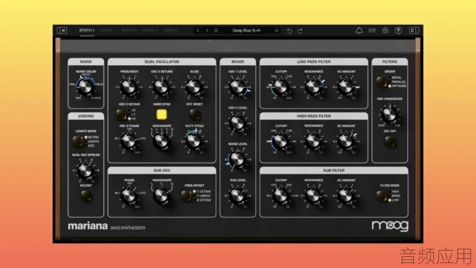Open settings gear icon

386,30
